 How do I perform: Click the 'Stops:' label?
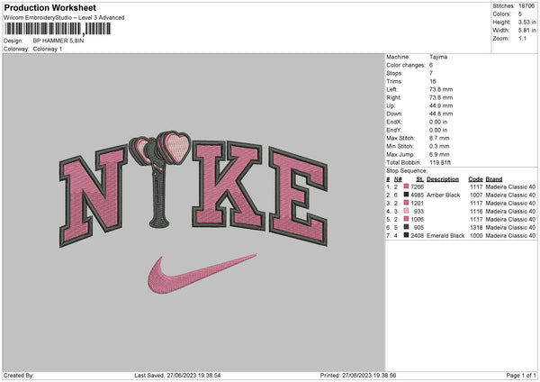(394, 73)
